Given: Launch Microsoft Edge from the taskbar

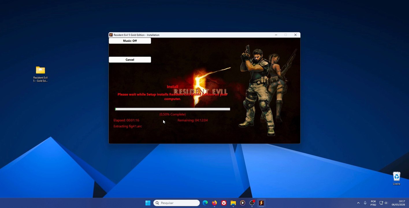Looking at the screenshot, I should tap(205, 203).
